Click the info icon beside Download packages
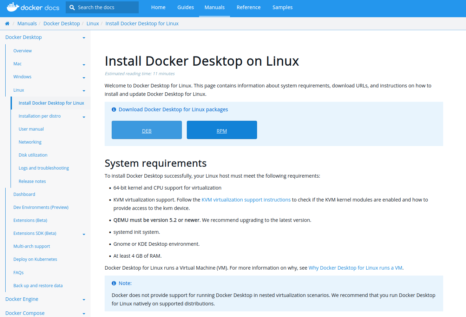 pos(114,110)
